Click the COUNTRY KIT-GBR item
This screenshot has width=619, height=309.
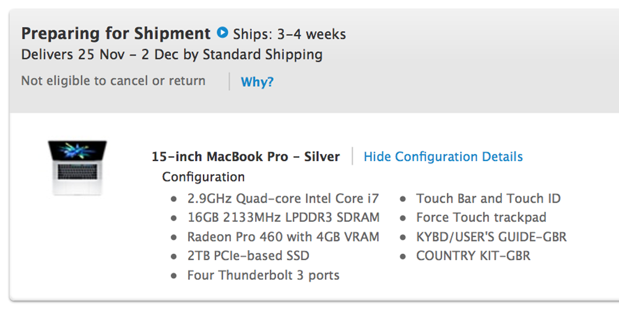(473, 256)
